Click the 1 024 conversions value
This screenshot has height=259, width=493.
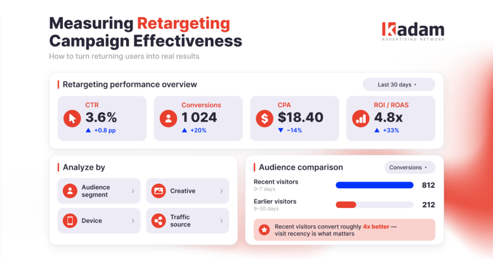click(199, 117)
